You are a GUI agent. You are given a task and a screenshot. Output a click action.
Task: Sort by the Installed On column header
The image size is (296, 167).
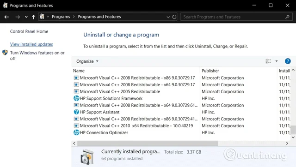(284, 71)
